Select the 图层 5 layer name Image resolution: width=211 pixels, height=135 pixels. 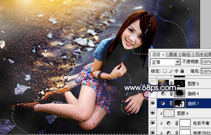193,84
